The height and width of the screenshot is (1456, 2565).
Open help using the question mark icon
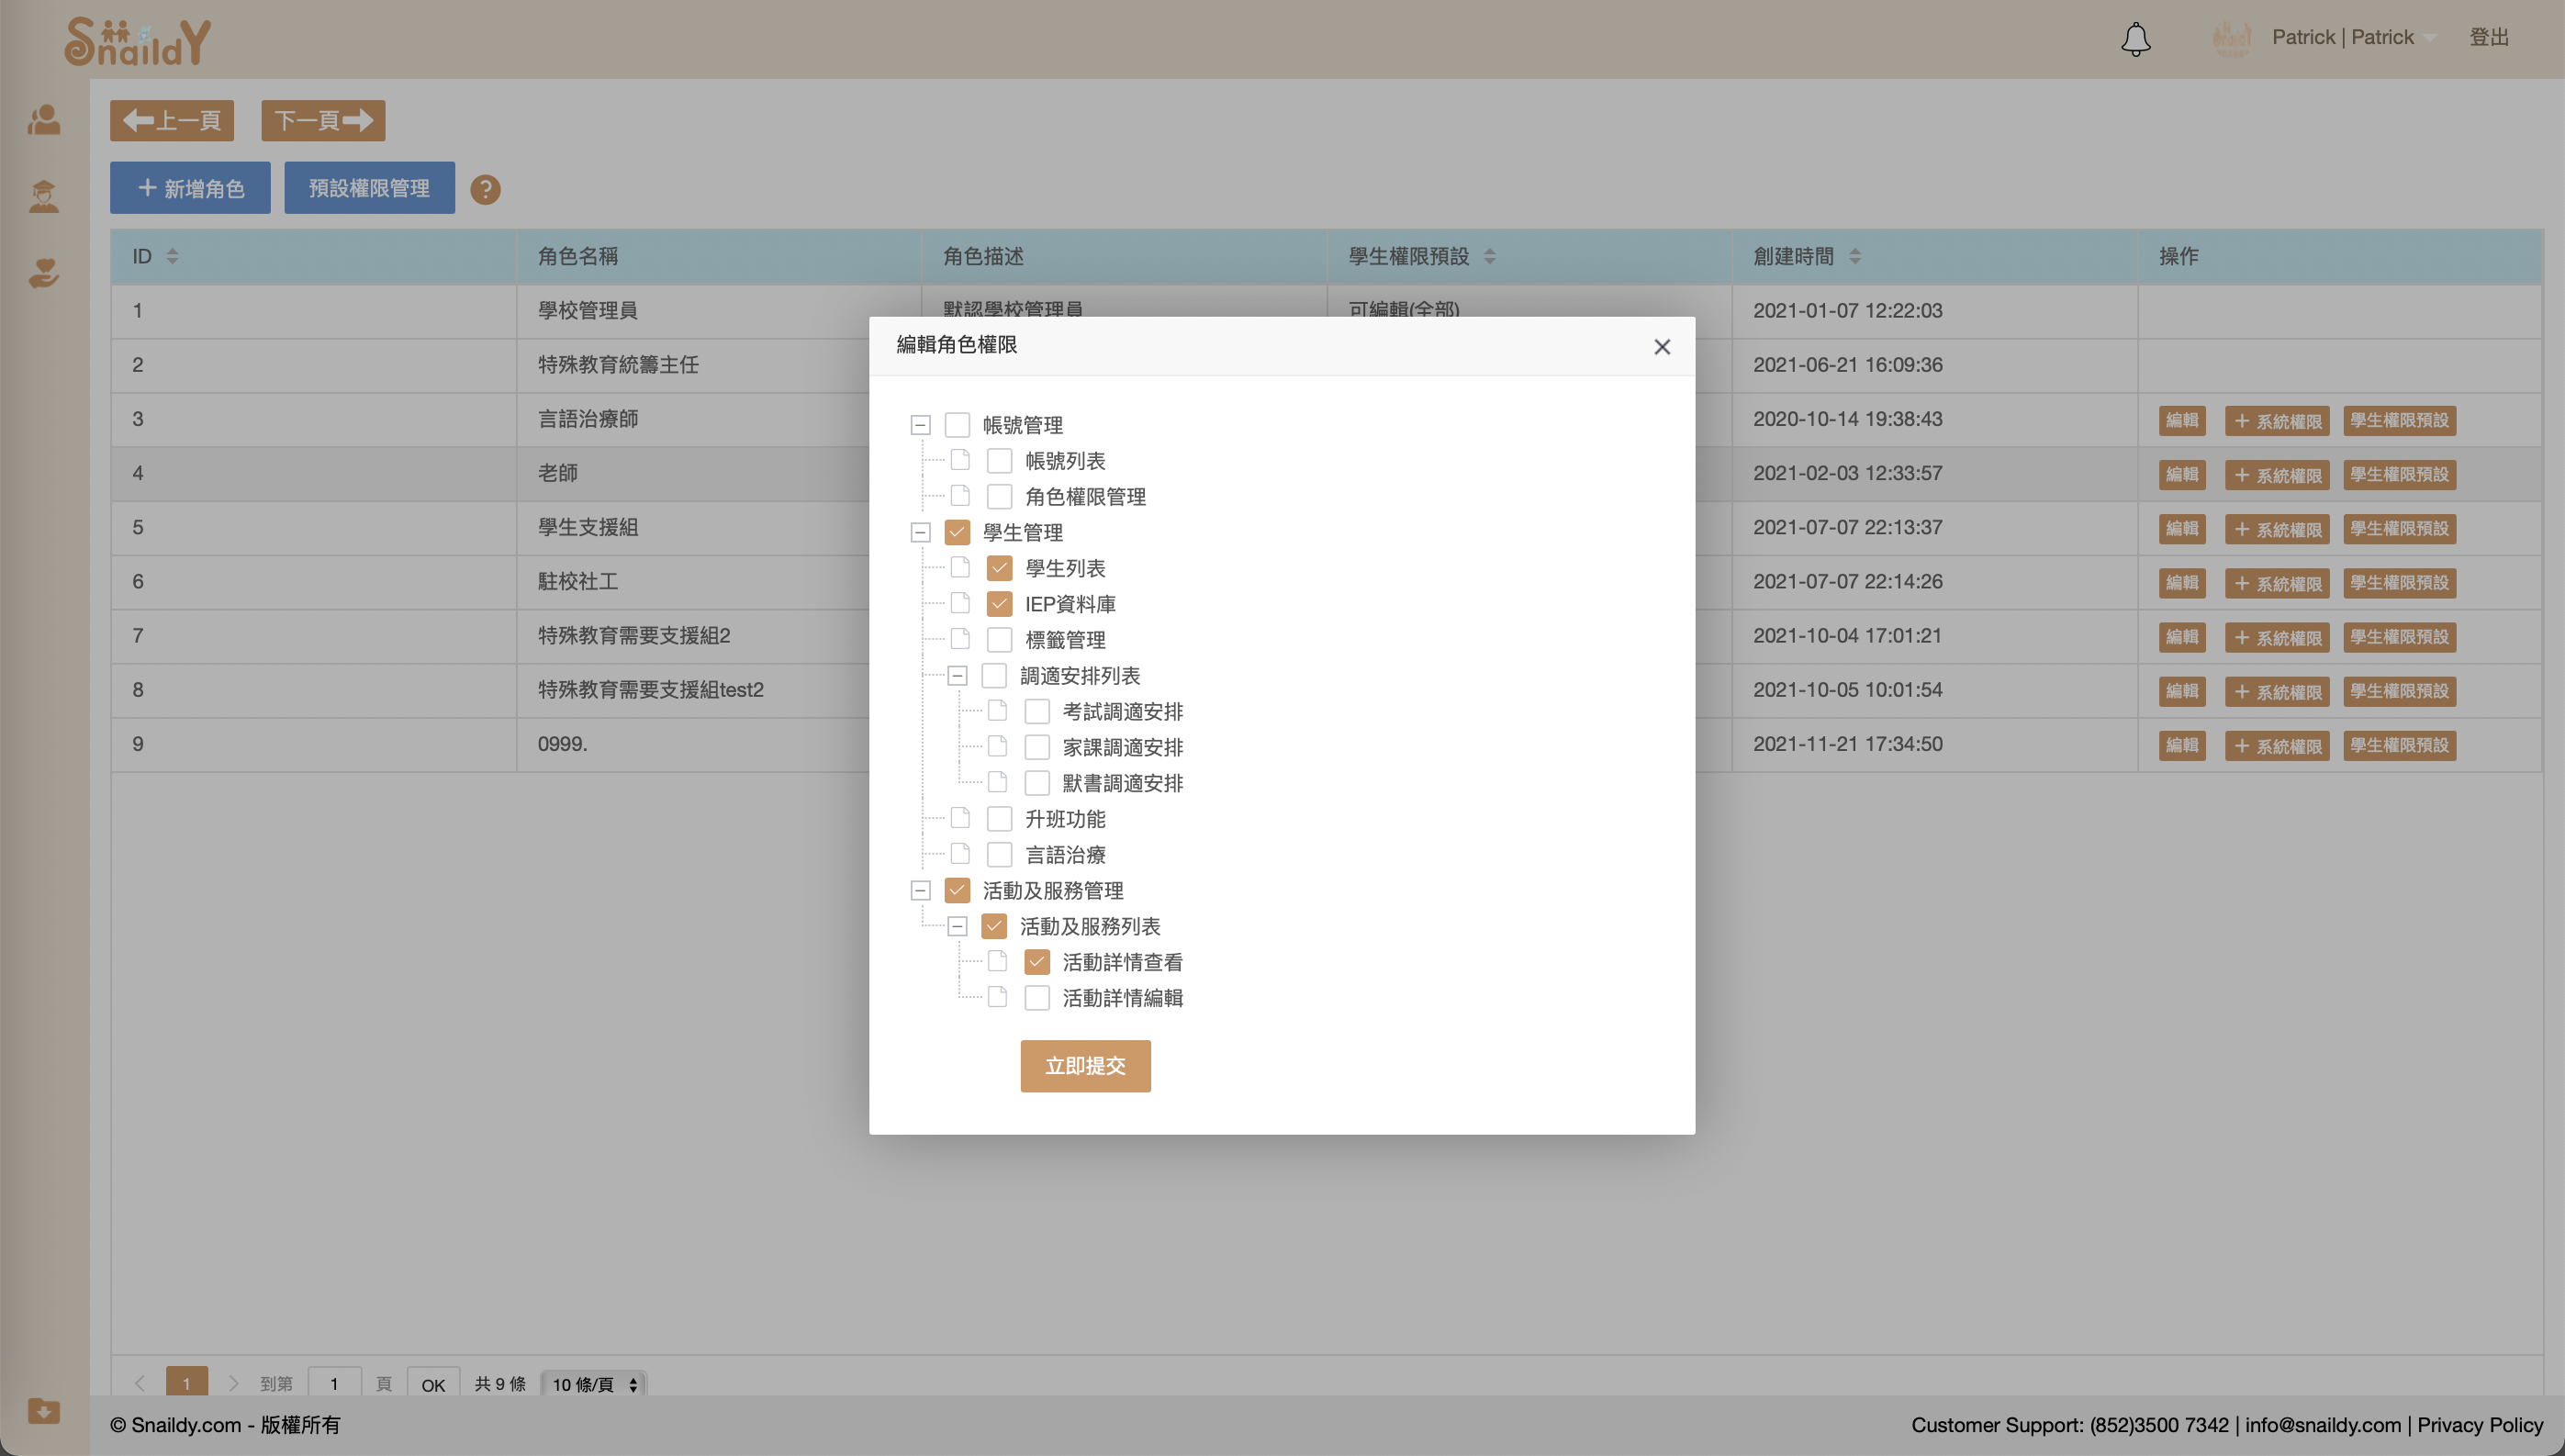tap(486, 189)
